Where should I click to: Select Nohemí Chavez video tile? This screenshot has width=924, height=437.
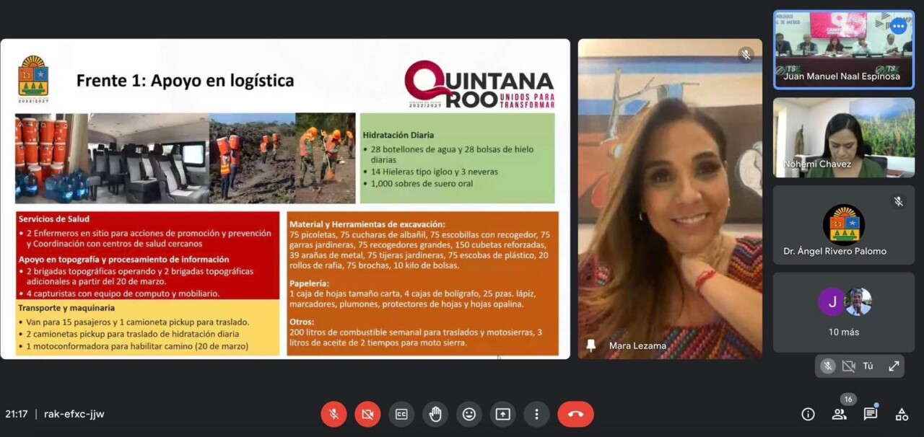[x=843, y=137]
